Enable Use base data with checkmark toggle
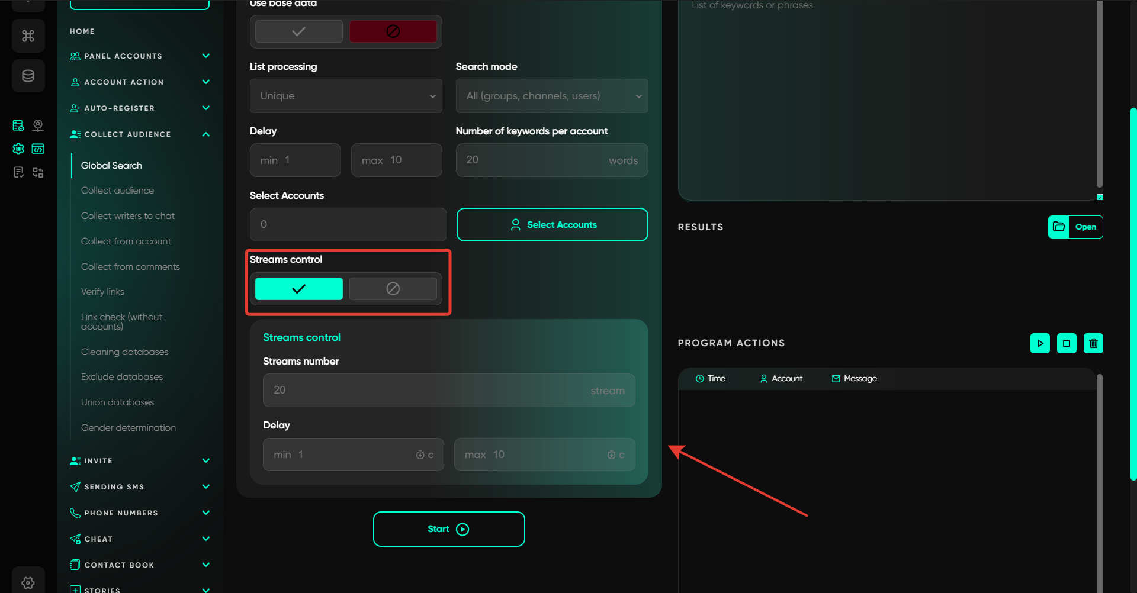 tap(298, 31)
